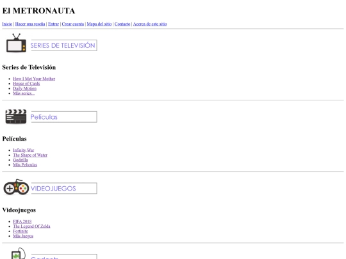Open the Crear cuenta page
The width and height of the screenshot is (346, 259).
click(73, 24)
